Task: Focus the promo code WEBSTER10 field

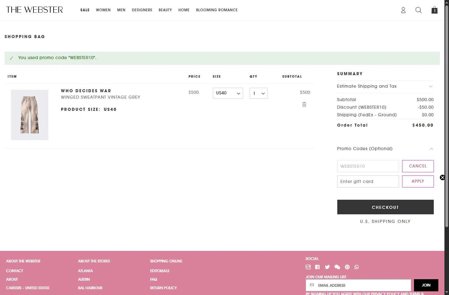Action: pyautogui.click(x=368, y=166)
